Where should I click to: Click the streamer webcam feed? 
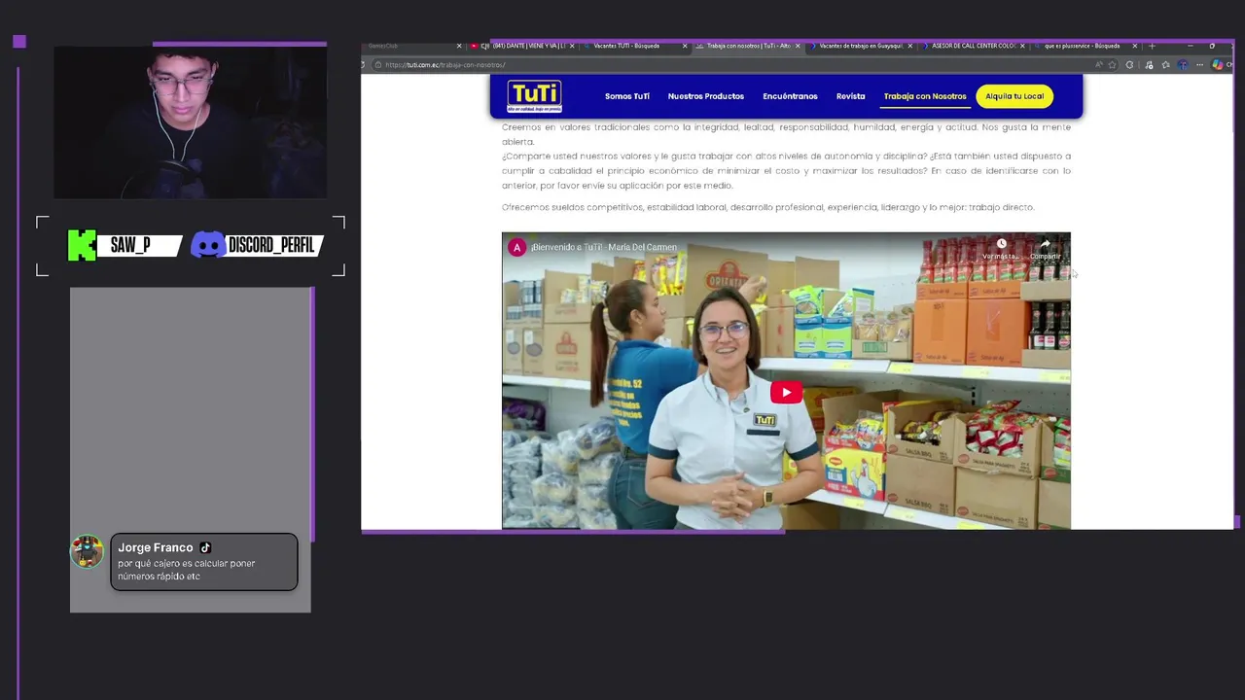click(x=191, y=122)
